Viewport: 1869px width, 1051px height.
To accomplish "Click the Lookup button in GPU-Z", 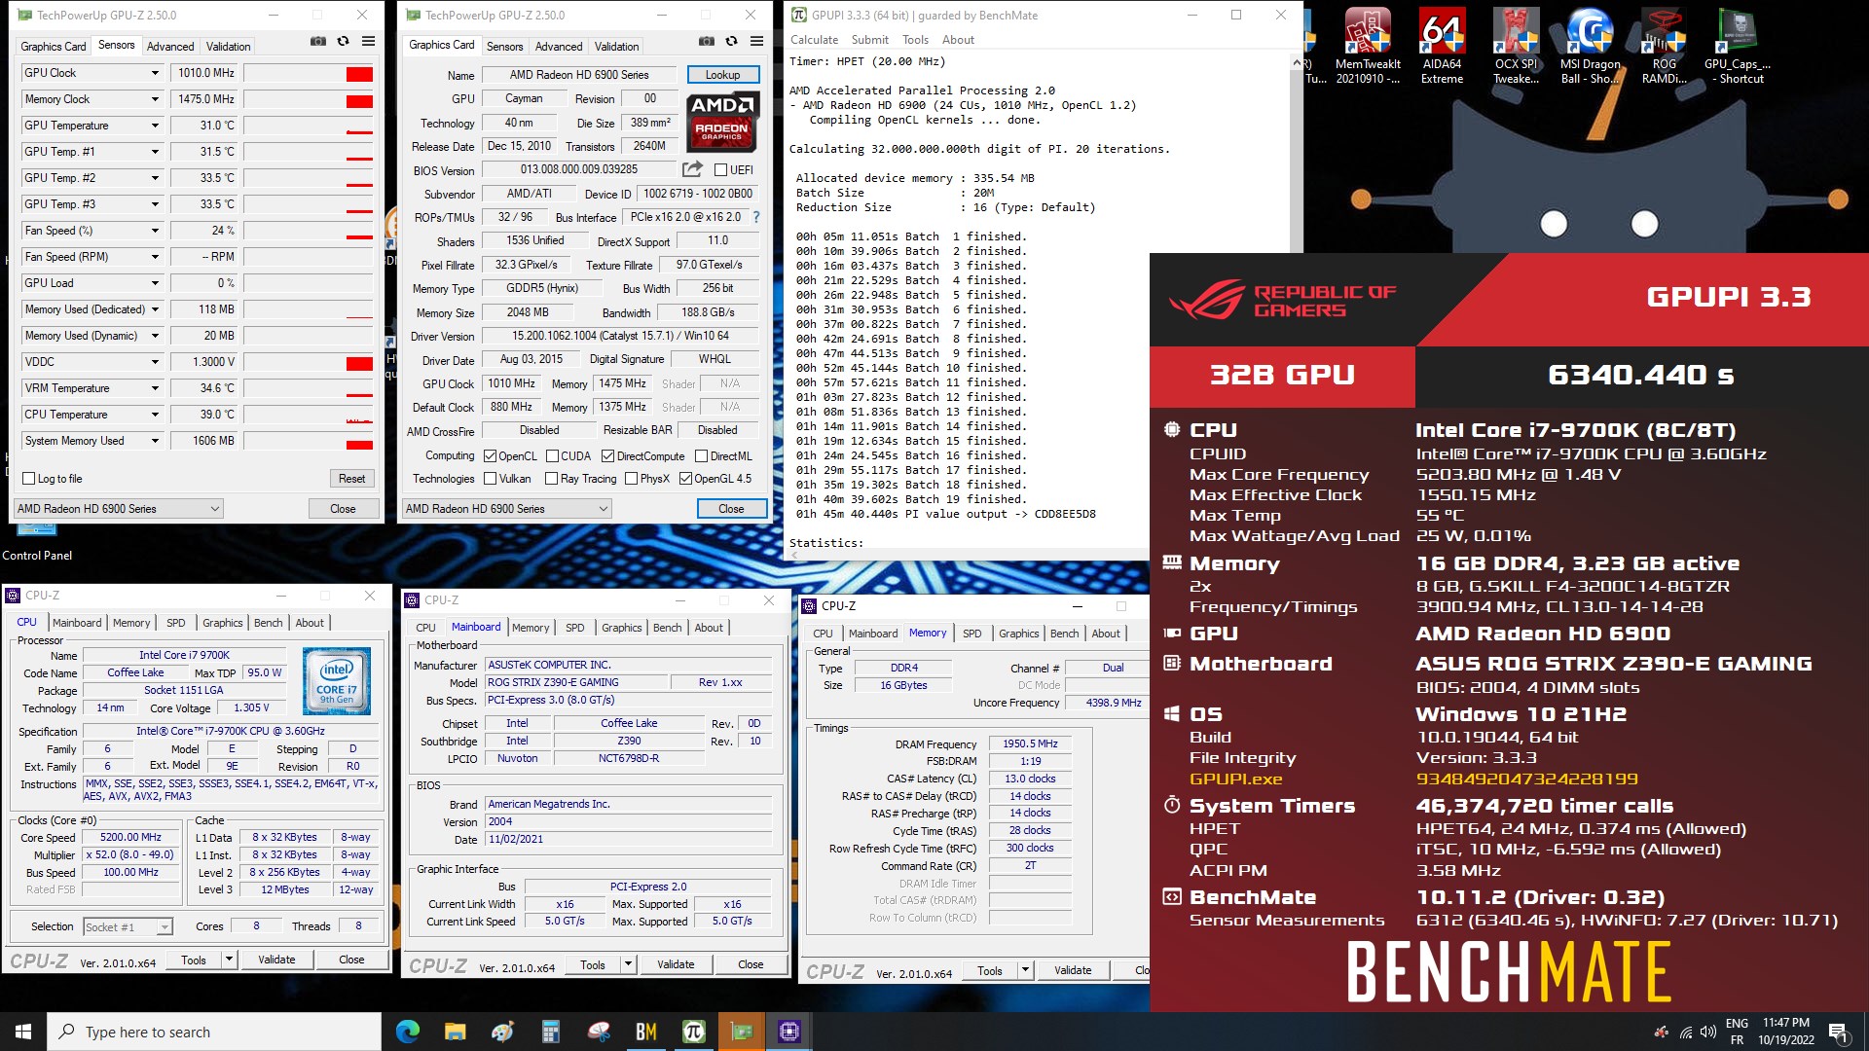I will [722, 75].
